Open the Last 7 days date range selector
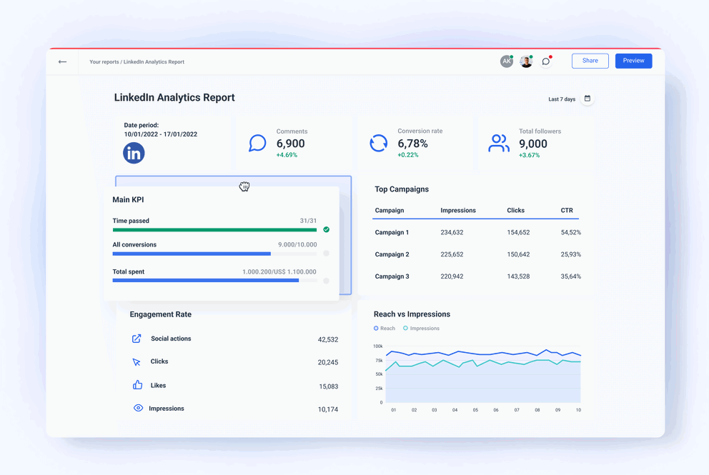 pos(562,99)
